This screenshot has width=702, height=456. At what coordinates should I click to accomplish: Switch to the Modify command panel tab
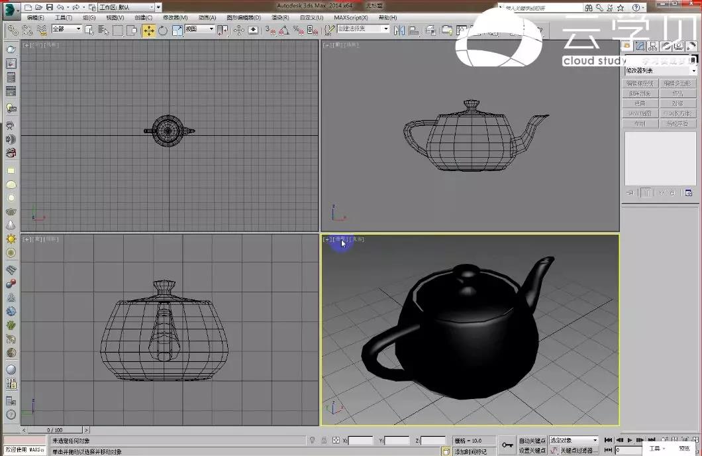tap(640, 46)
